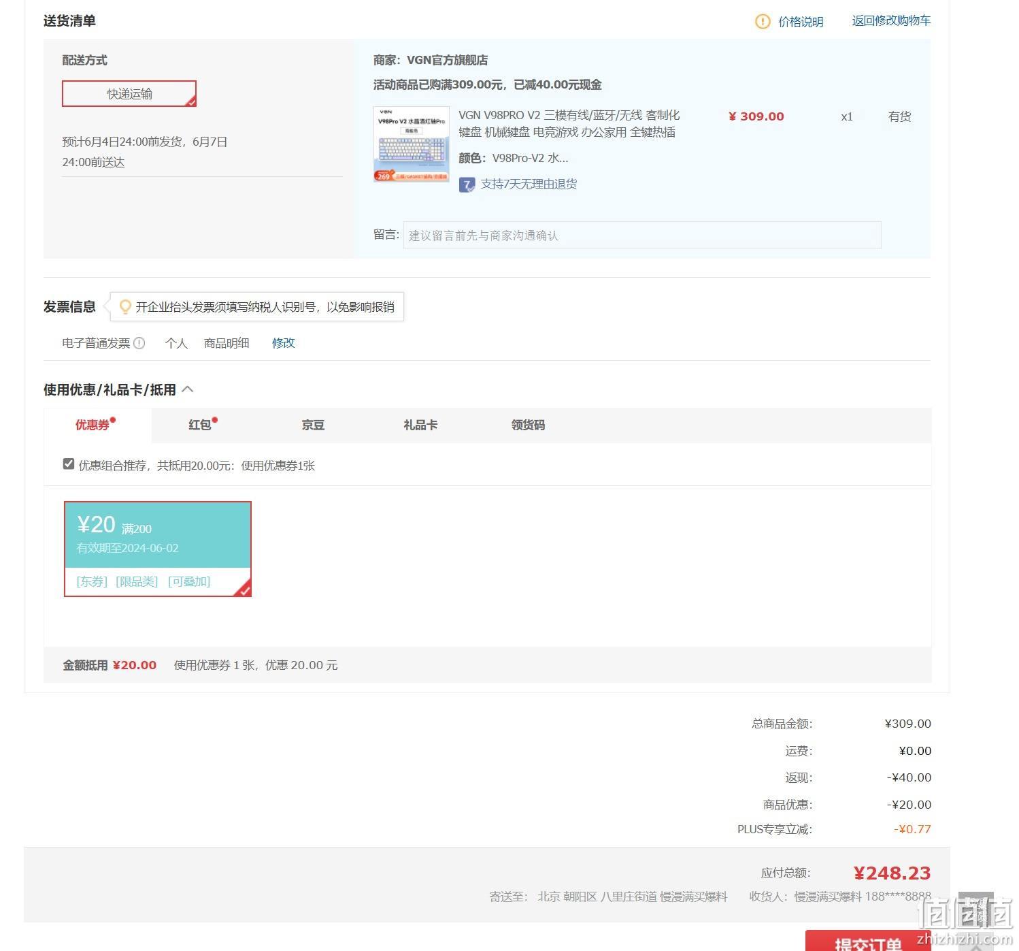Screen dimensions: 1019x951
Task: Click the delivery estimate 预计6月4日 text
Action: 144,152
